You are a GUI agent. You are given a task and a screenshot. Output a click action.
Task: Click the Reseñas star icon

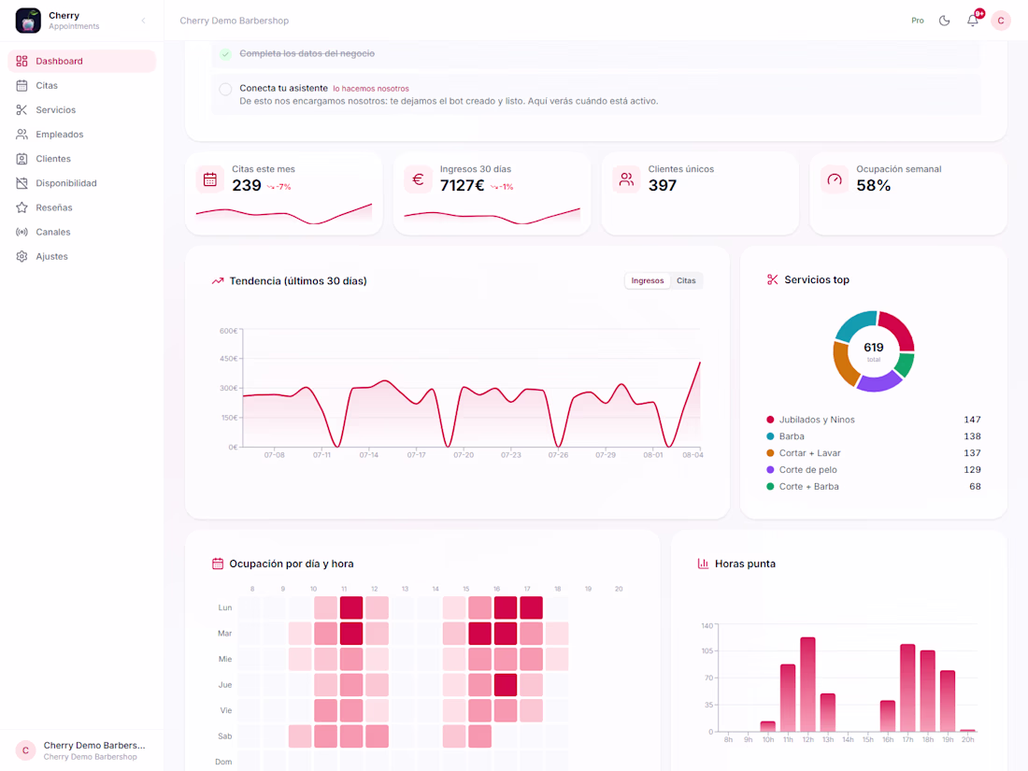point(21,207)
